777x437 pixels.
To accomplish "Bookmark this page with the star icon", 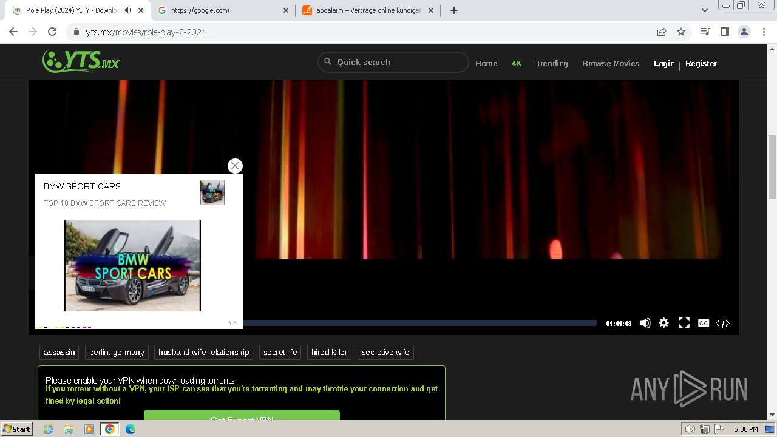I will 681,32.
